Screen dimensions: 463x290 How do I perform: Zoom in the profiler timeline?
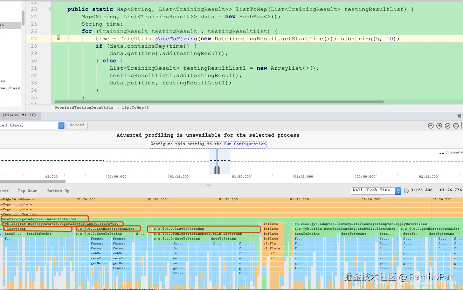tap(439, 126)
